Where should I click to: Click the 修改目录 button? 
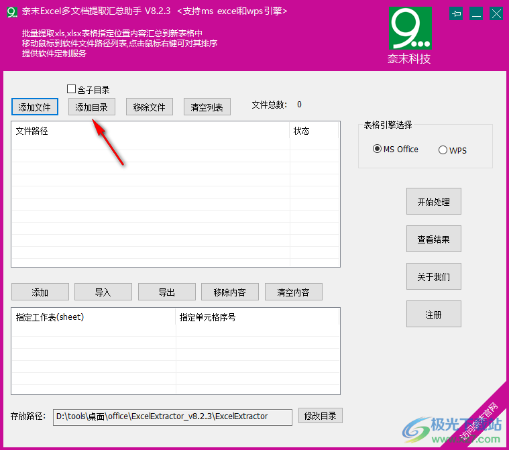click(321, 416)
